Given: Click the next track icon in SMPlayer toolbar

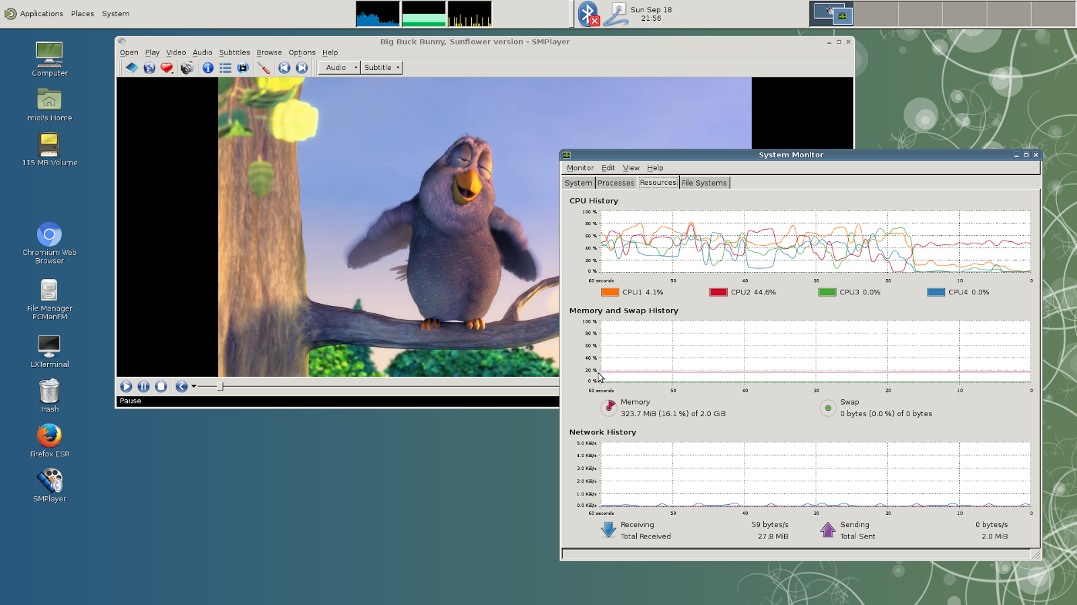Looking at the screenshot, I should coord(302,68).
